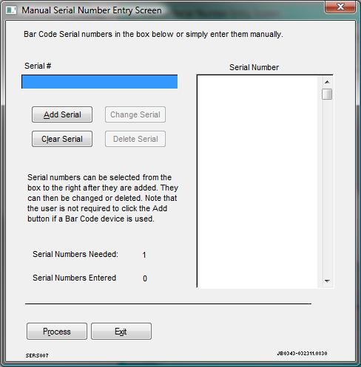Click the Exit button
Viewport: 361px width, 367px height.
click(x=121, y=332)
